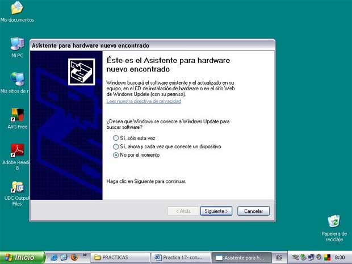Expand quick launch overflow chevron
The width and height of the screenshot is (352, 264).
[85, 255]
